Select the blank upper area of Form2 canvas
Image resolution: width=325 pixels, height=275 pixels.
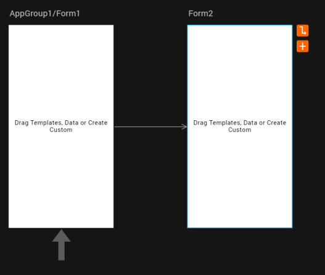pos(240,70)
